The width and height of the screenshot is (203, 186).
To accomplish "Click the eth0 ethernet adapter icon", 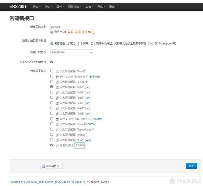I will point(57,87).
